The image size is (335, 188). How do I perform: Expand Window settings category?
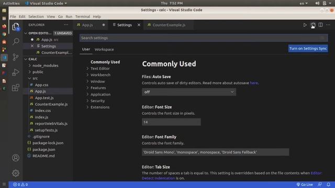(98, 81)
